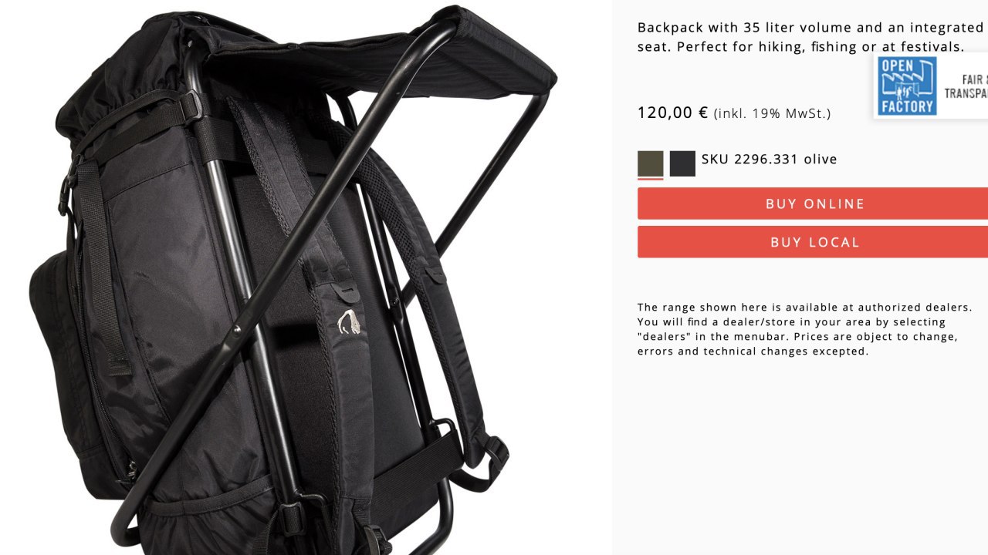Image resolution: width=988 pixels, height=555 pixels.
Task: Click the inkl. 19% MwSt. tax note
Action: (772, 114)
